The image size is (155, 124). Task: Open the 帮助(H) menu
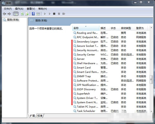coord(43,9)
